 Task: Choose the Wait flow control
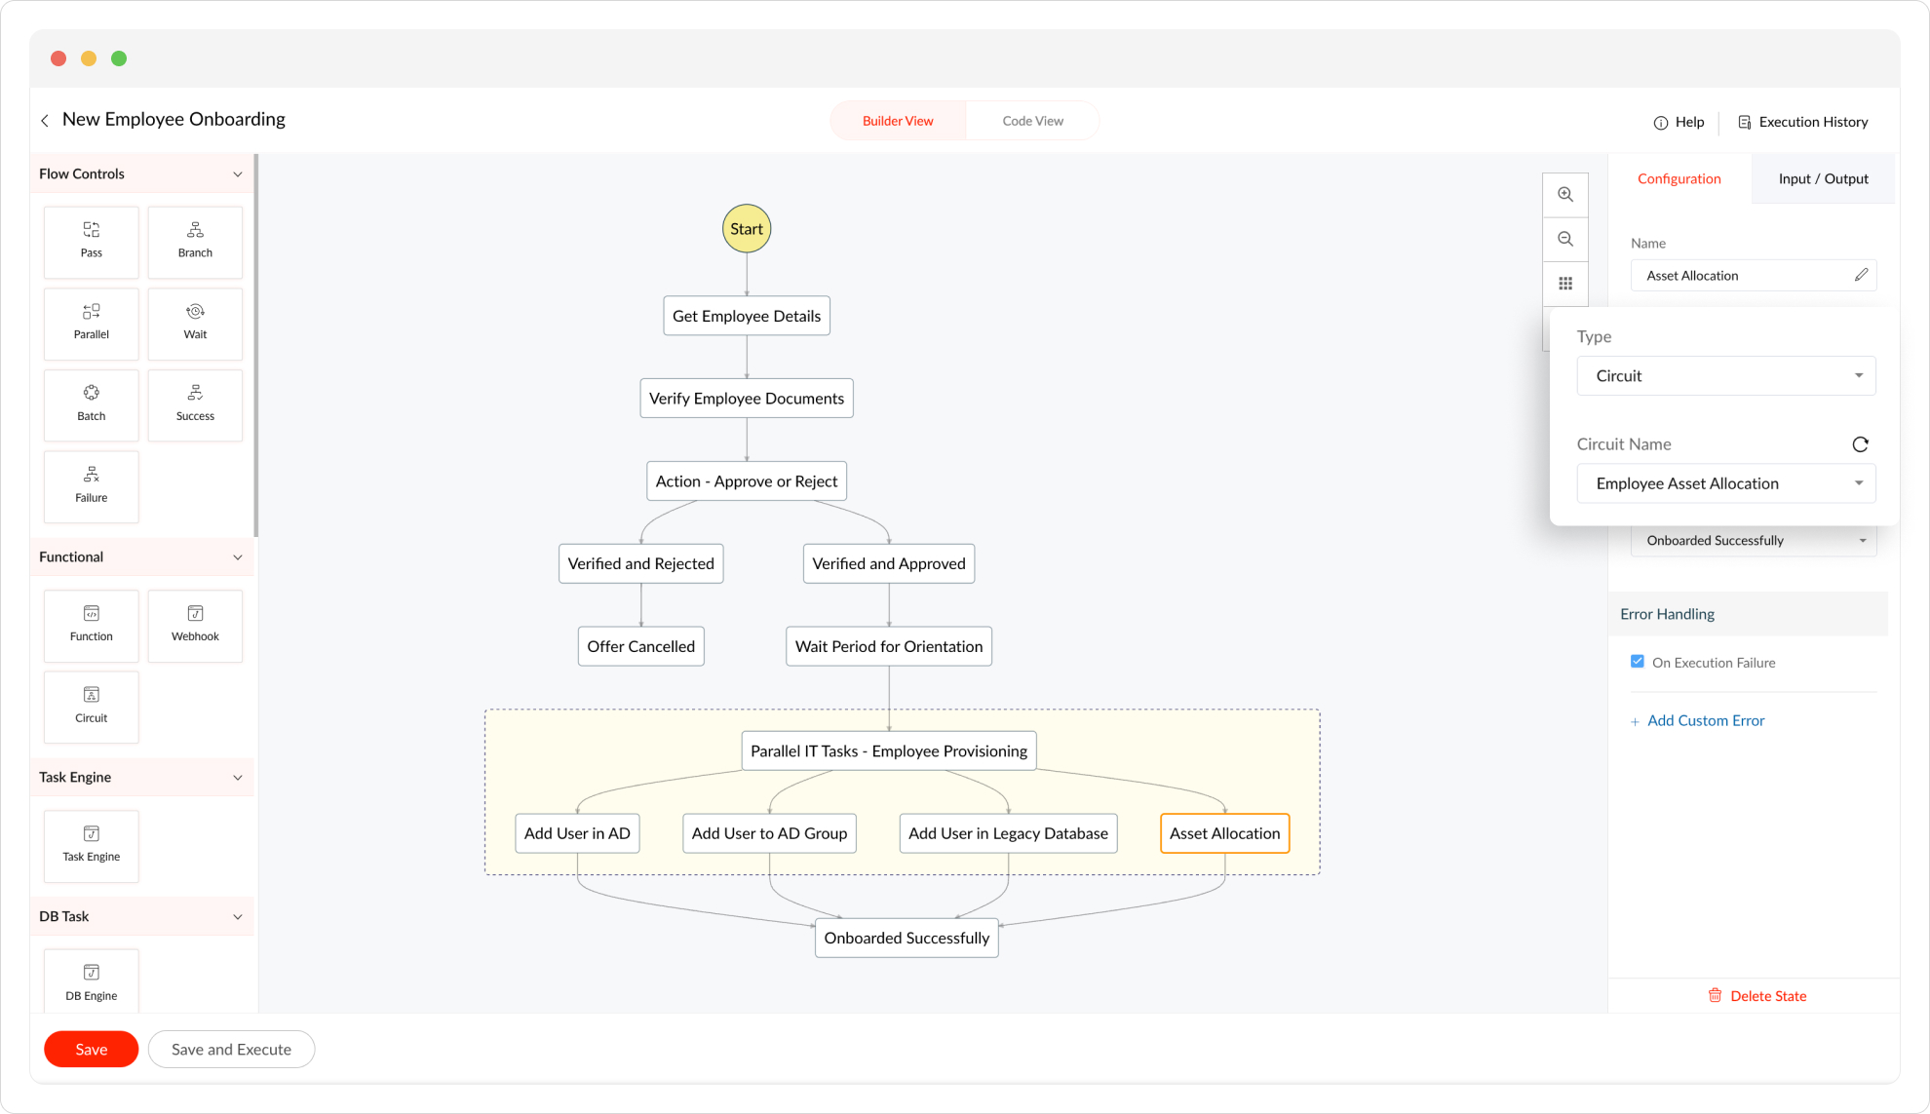click(x=195, y=323)
